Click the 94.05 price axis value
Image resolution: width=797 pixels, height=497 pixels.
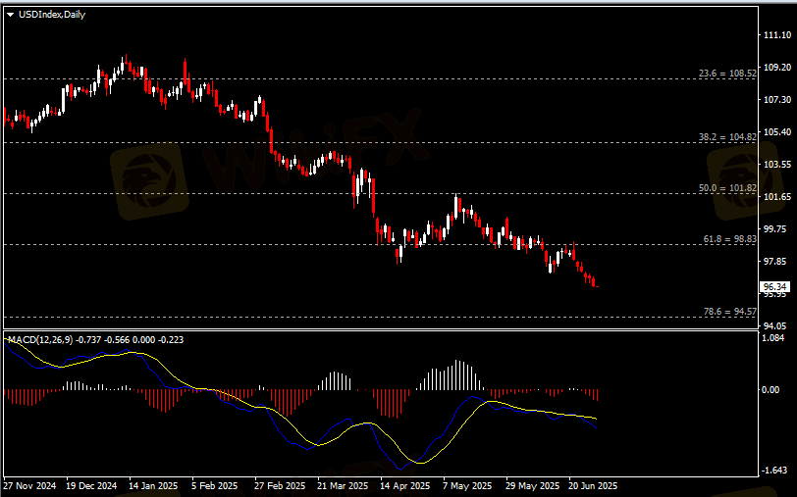pos(775,325)
